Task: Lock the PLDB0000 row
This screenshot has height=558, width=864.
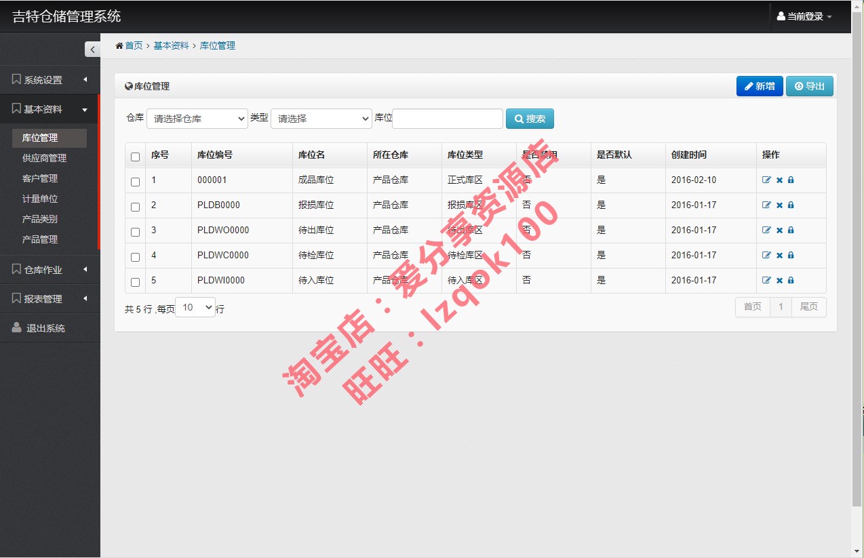Action: click(791, 205)
